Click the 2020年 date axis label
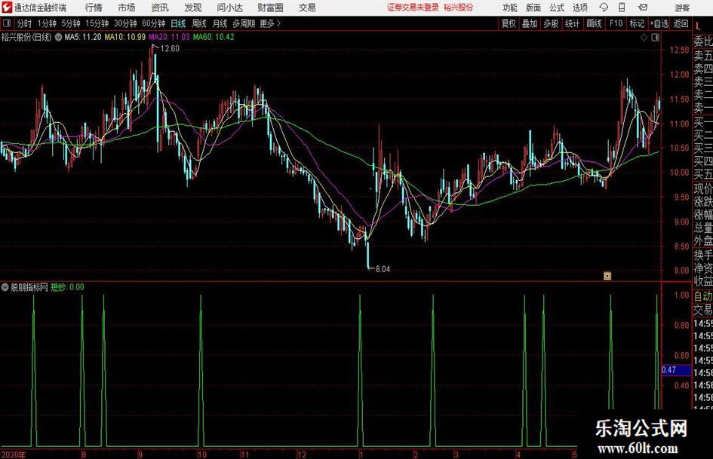Viewport: 713px width, 459px height. tap(13, 454)
